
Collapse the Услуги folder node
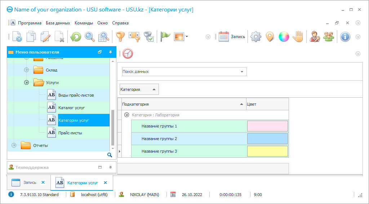point(26,83)
